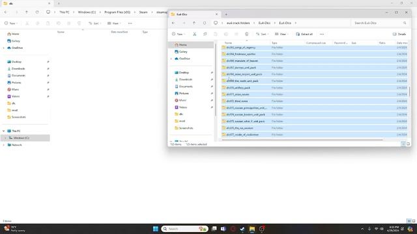Refresh the Eu4 Dlcs window
417x234 pixels.
tap(205, 23)
